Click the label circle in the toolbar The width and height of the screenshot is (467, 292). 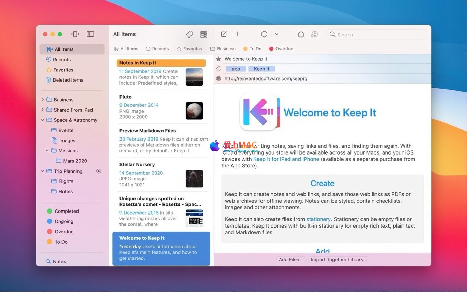click(x=264, y=34)
